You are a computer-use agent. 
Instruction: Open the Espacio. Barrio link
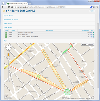tap(8, 16)
